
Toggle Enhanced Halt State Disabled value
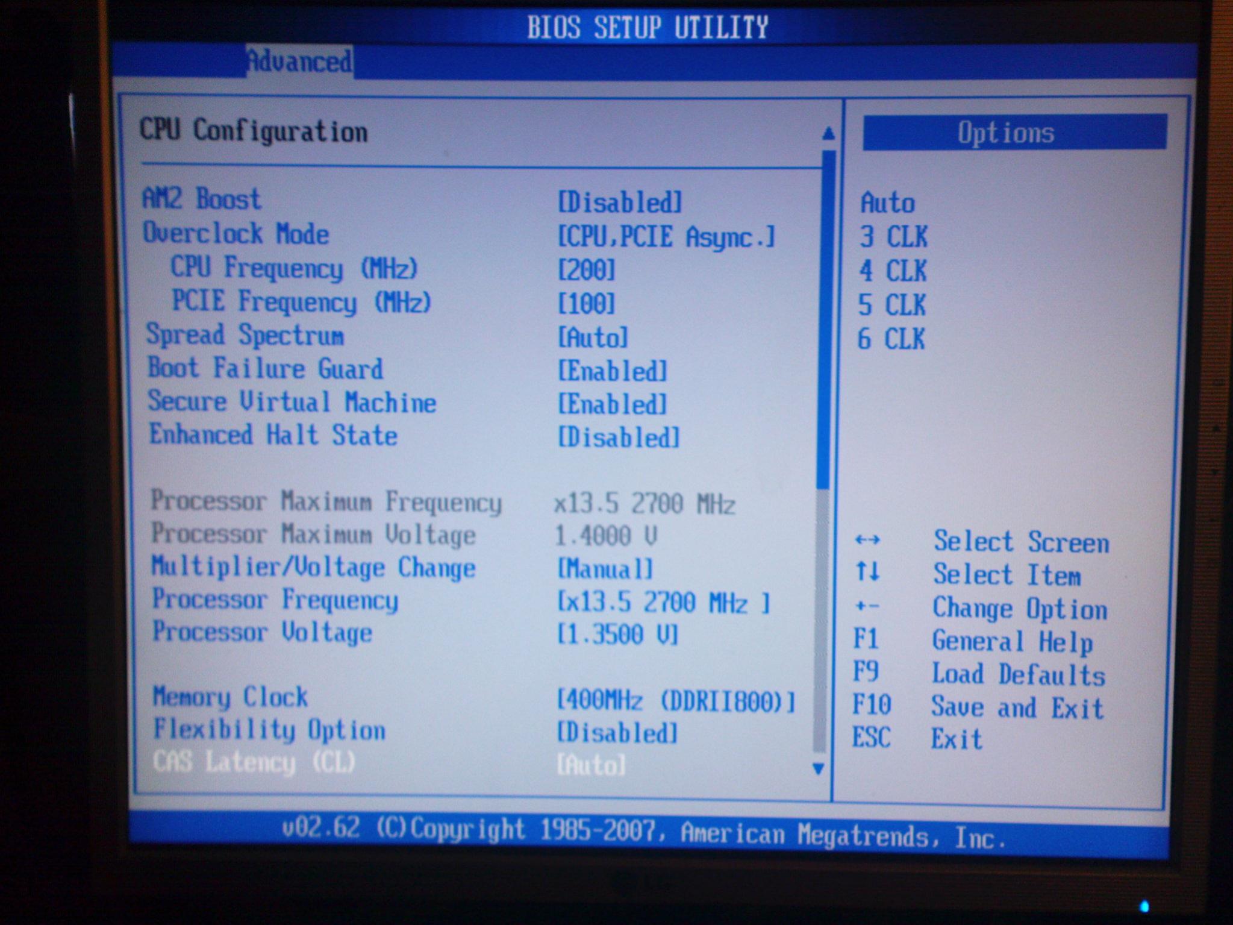click(x=619, y=437)
